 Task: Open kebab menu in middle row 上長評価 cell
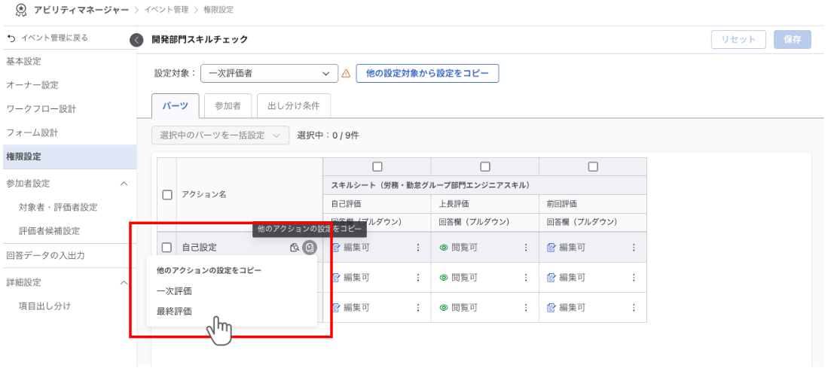[526, 278]
